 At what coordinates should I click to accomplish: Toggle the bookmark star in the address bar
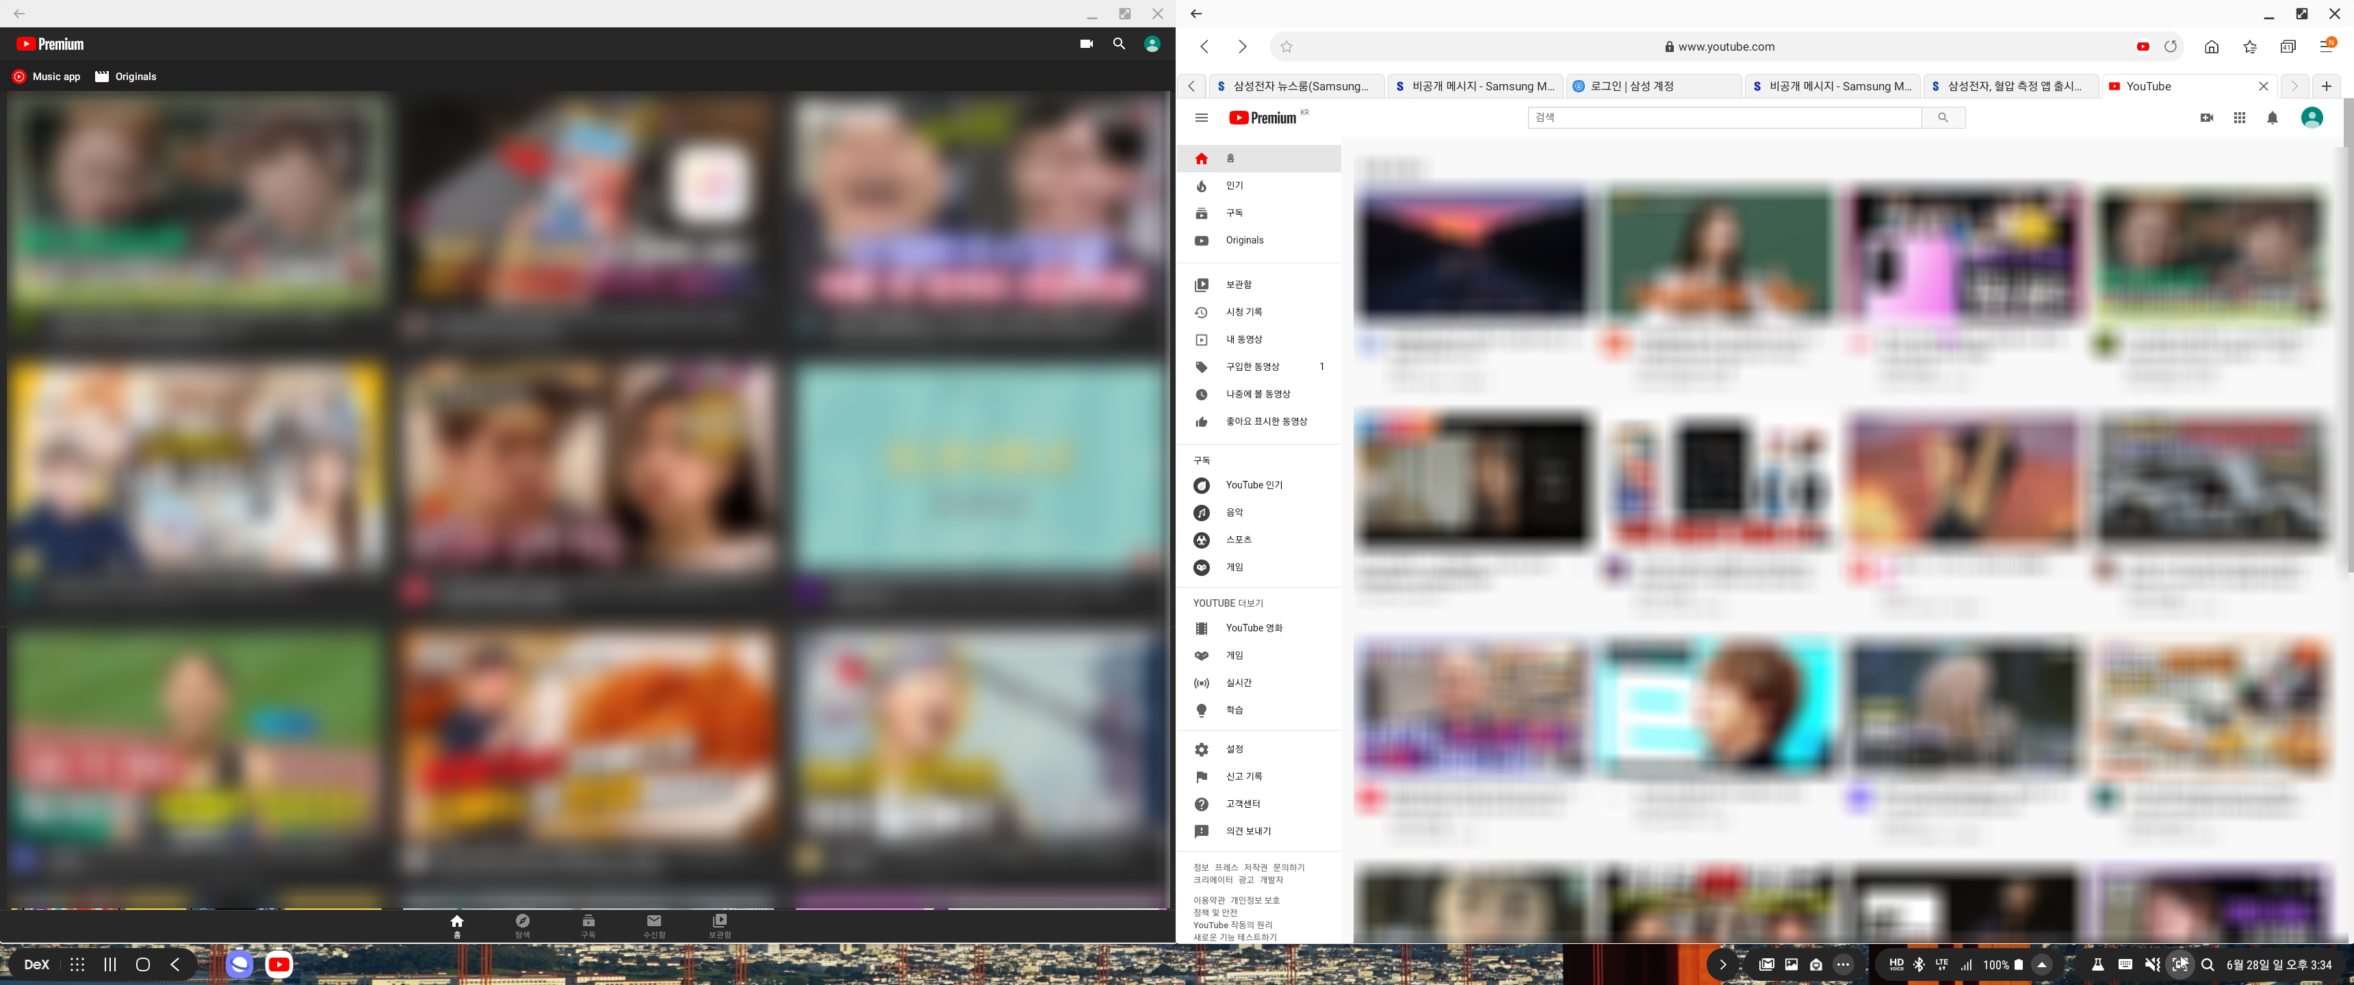click(x=1286, y=47)
